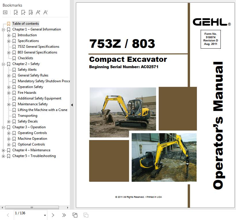Select the Introduction bookmark text
This screenshot has width=236, height=220.
27,35
